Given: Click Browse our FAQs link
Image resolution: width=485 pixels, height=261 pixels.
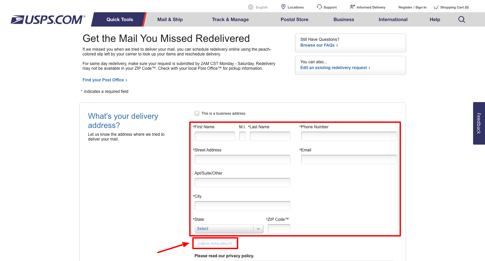Looking at the screenshot, I should [319, 45].
